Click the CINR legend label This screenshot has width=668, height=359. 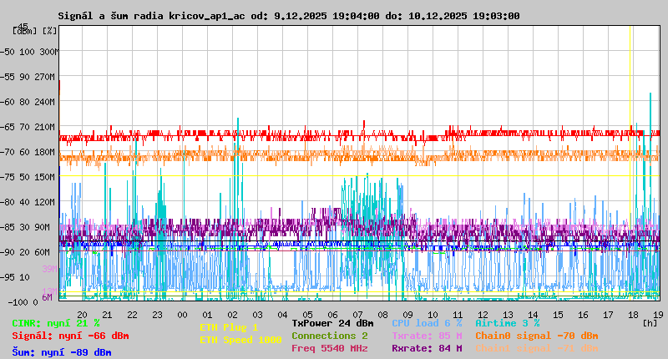55,323
